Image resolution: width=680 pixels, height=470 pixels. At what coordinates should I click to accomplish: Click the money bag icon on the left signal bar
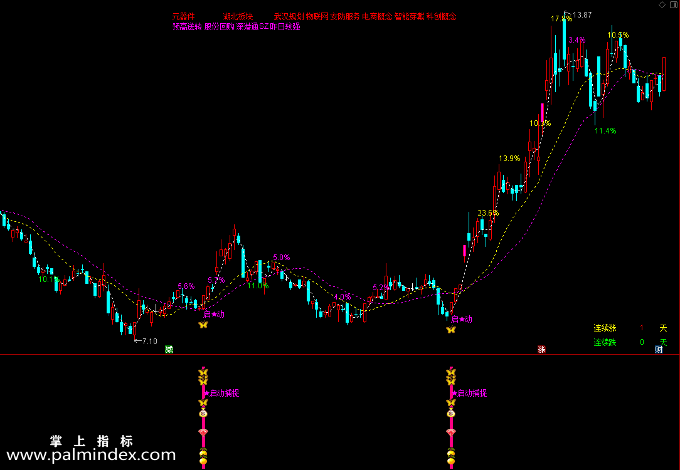tap(203, 413)
